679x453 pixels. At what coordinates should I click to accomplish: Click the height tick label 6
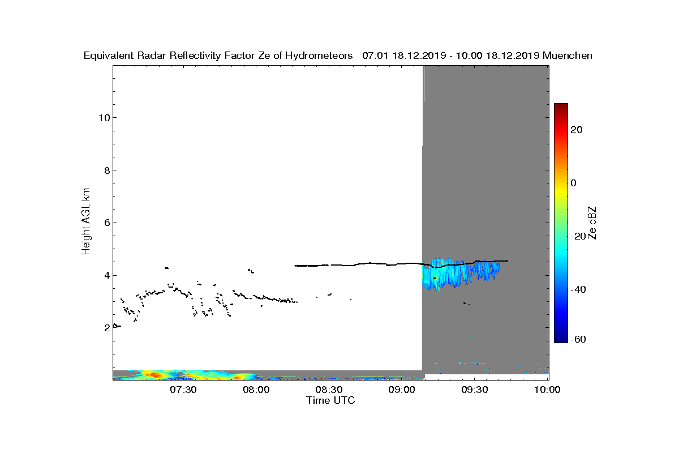[106, 223]
